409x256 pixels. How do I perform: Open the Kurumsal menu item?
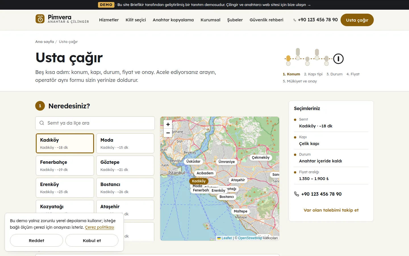pos(210,20)
